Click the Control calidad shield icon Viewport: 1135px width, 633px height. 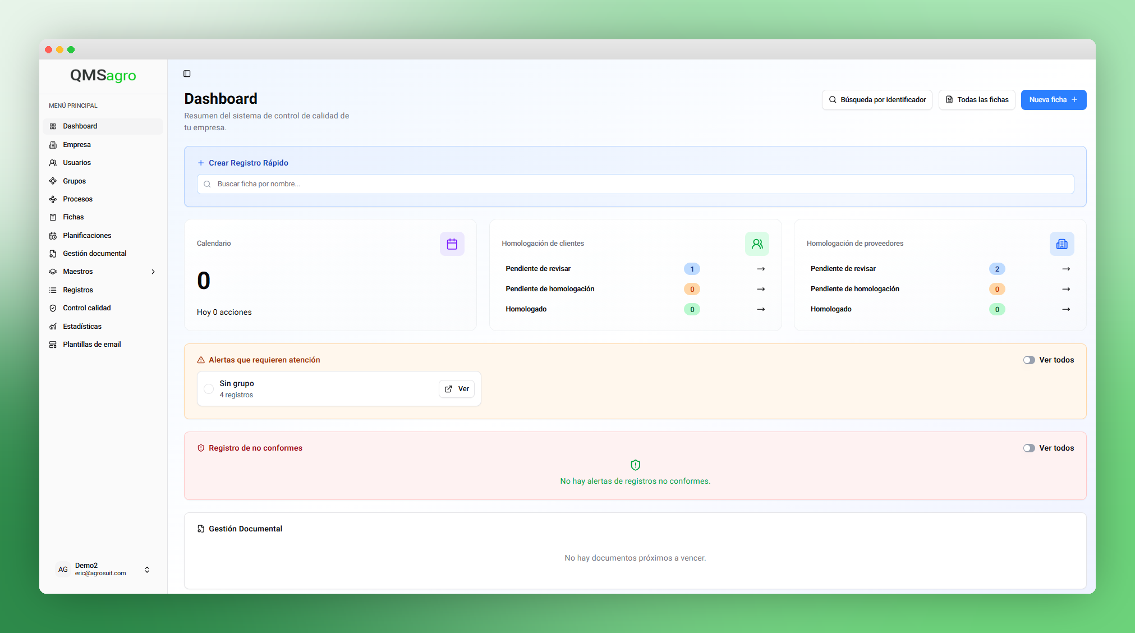point(53,308)
